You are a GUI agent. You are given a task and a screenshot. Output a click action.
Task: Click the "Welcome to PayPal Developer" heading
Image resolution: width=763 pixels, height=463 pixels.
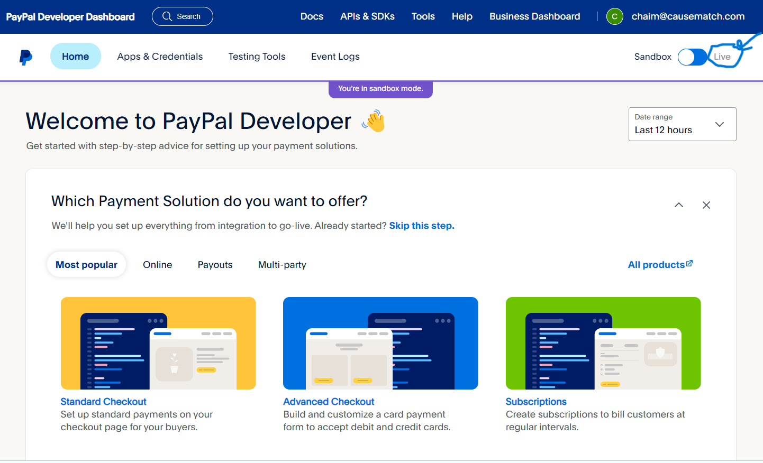click(x=189, y=121)
